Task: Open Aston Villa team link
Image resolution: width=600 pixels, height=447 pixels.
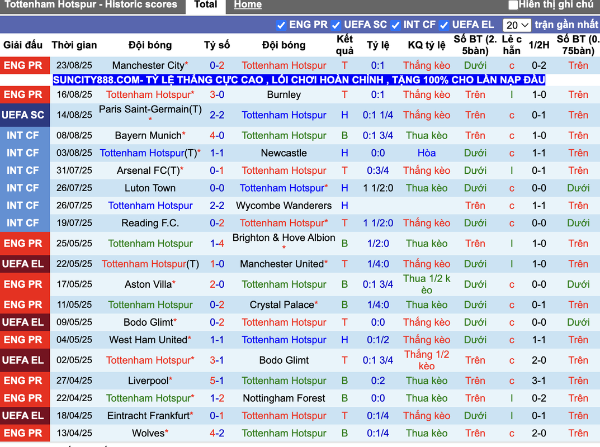Action: click(148, 284)
